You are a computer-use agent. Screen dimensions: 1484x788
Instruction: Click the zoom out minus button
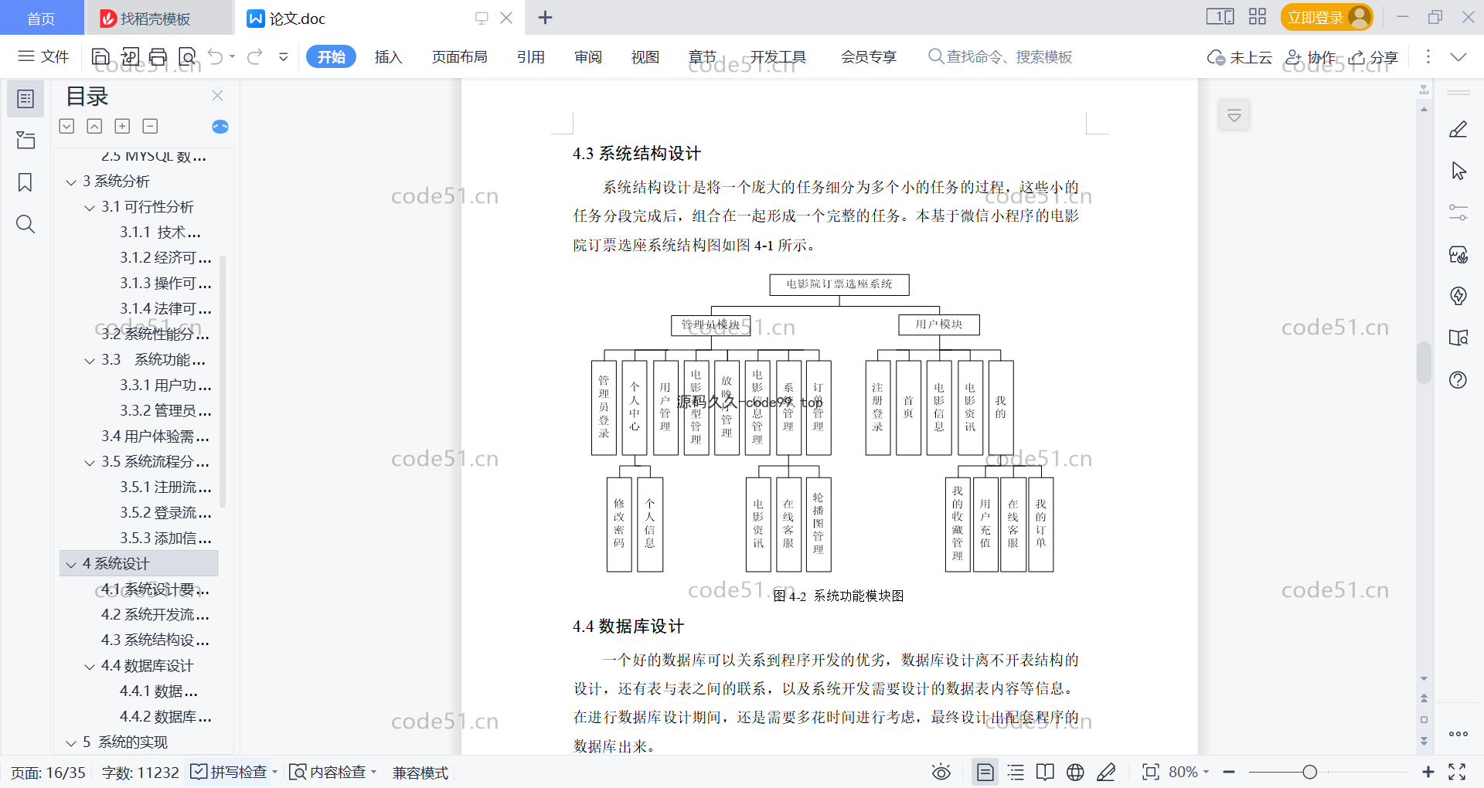click(1229, 772)
